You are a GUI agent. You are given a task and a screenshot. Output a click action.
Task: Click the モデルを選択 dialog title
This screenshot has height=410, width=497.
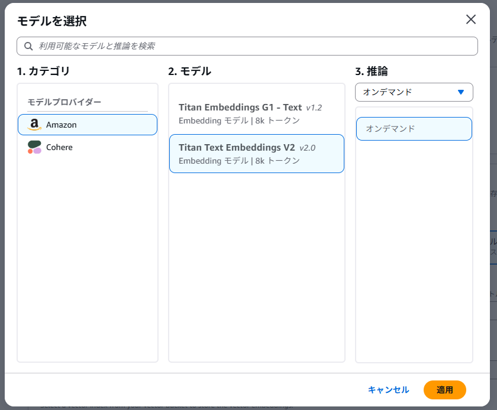click(51, 21)
